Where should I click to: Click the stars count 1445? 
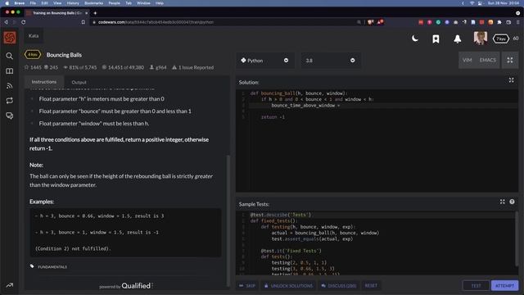[x=33, y=67]
